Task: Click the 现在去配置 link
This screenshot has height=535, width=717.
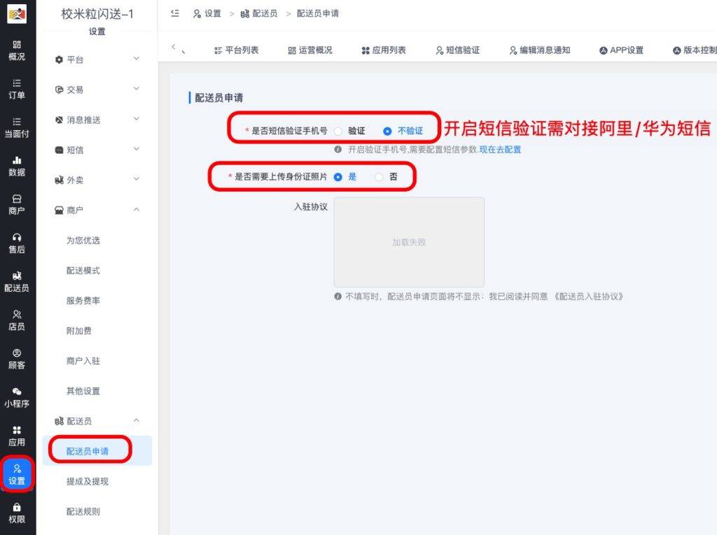Action: coord(500,150)
